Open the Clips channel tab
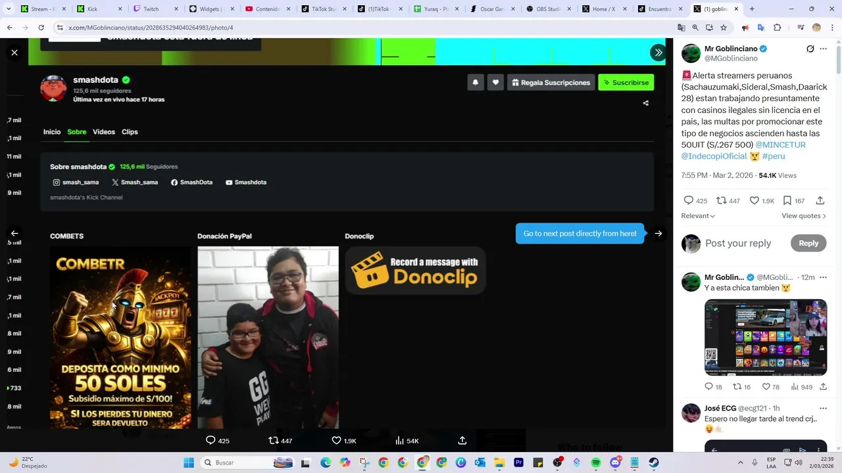 click(130, 132)
